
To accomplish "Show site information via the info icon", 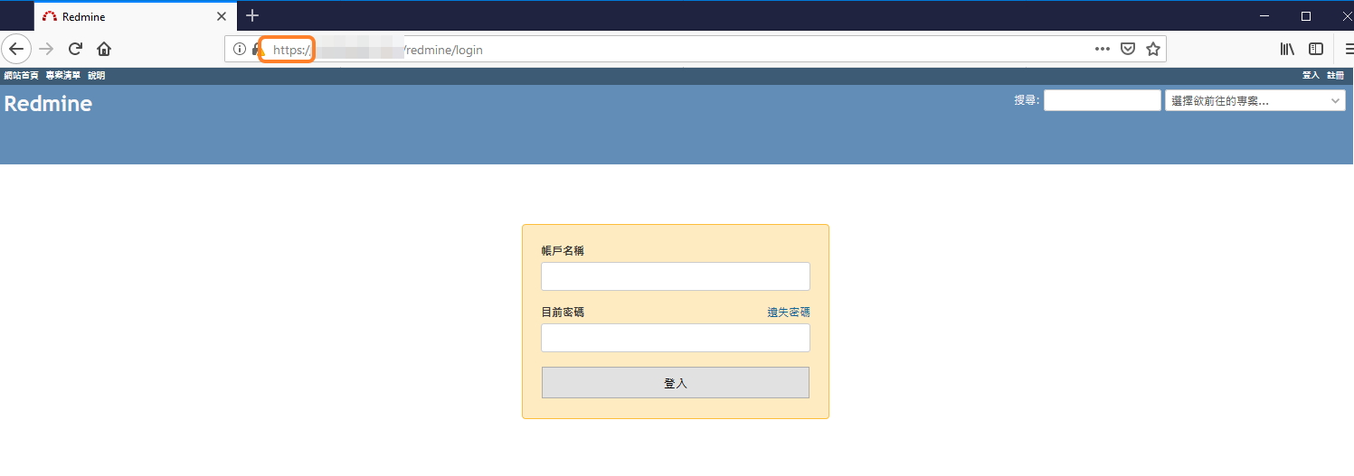I will [x=240, y=49].
